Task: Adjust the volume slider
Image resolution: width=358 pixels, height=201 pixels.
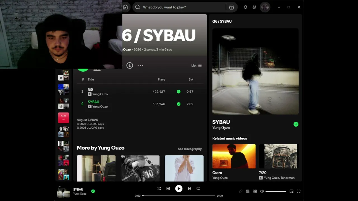Action: [x=276, y=191]
